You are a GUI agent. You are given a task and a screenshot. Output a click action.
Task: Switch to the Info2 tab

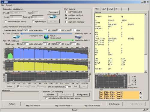[x=104, y=9]
